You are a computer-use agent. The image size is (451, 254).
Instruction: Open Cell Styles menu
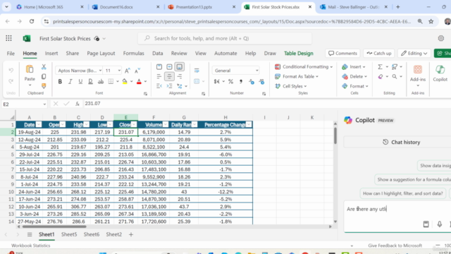coord(291,86)
